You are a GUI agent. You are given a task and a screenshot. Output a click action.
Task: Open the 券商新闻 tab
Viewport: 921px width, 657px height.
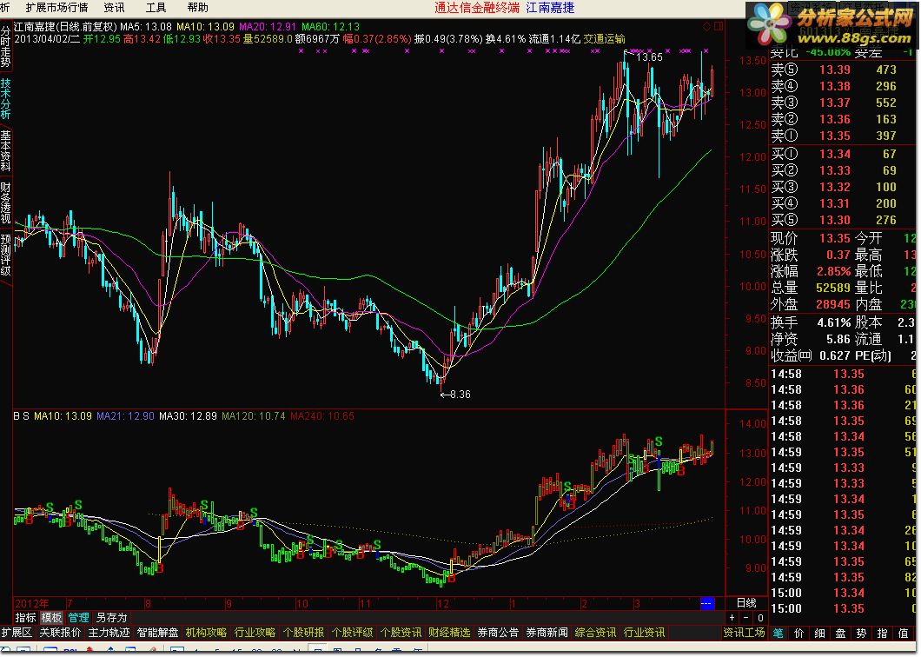point(547,633)
